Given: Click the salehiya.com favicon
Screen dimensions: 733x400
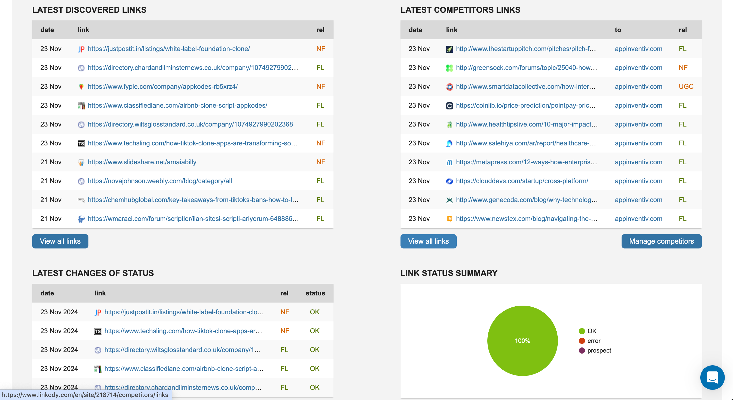Looking at the screenshot, I should pos(449,143).
